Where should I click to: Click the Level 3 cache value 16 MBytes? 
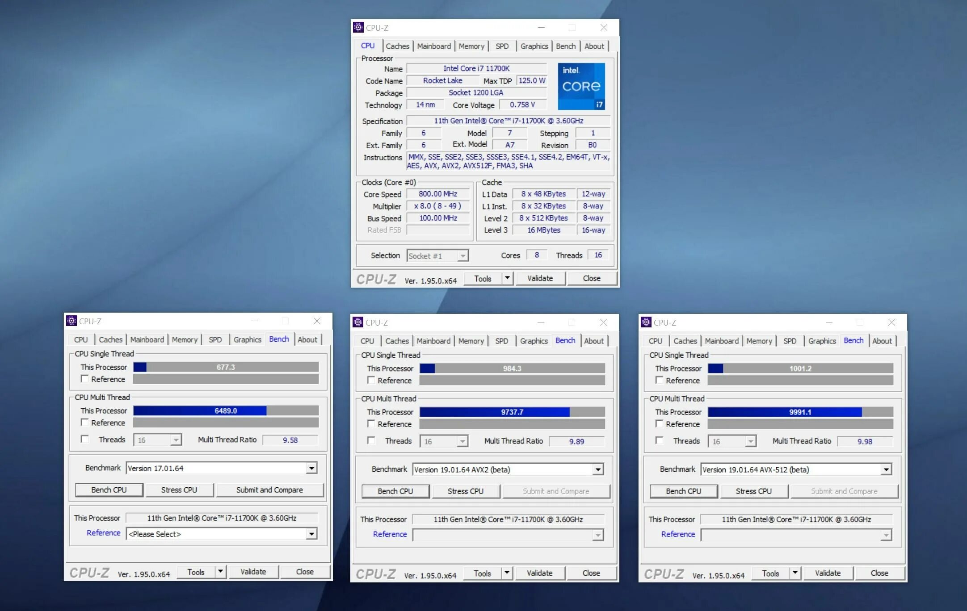tap(544, 230)
